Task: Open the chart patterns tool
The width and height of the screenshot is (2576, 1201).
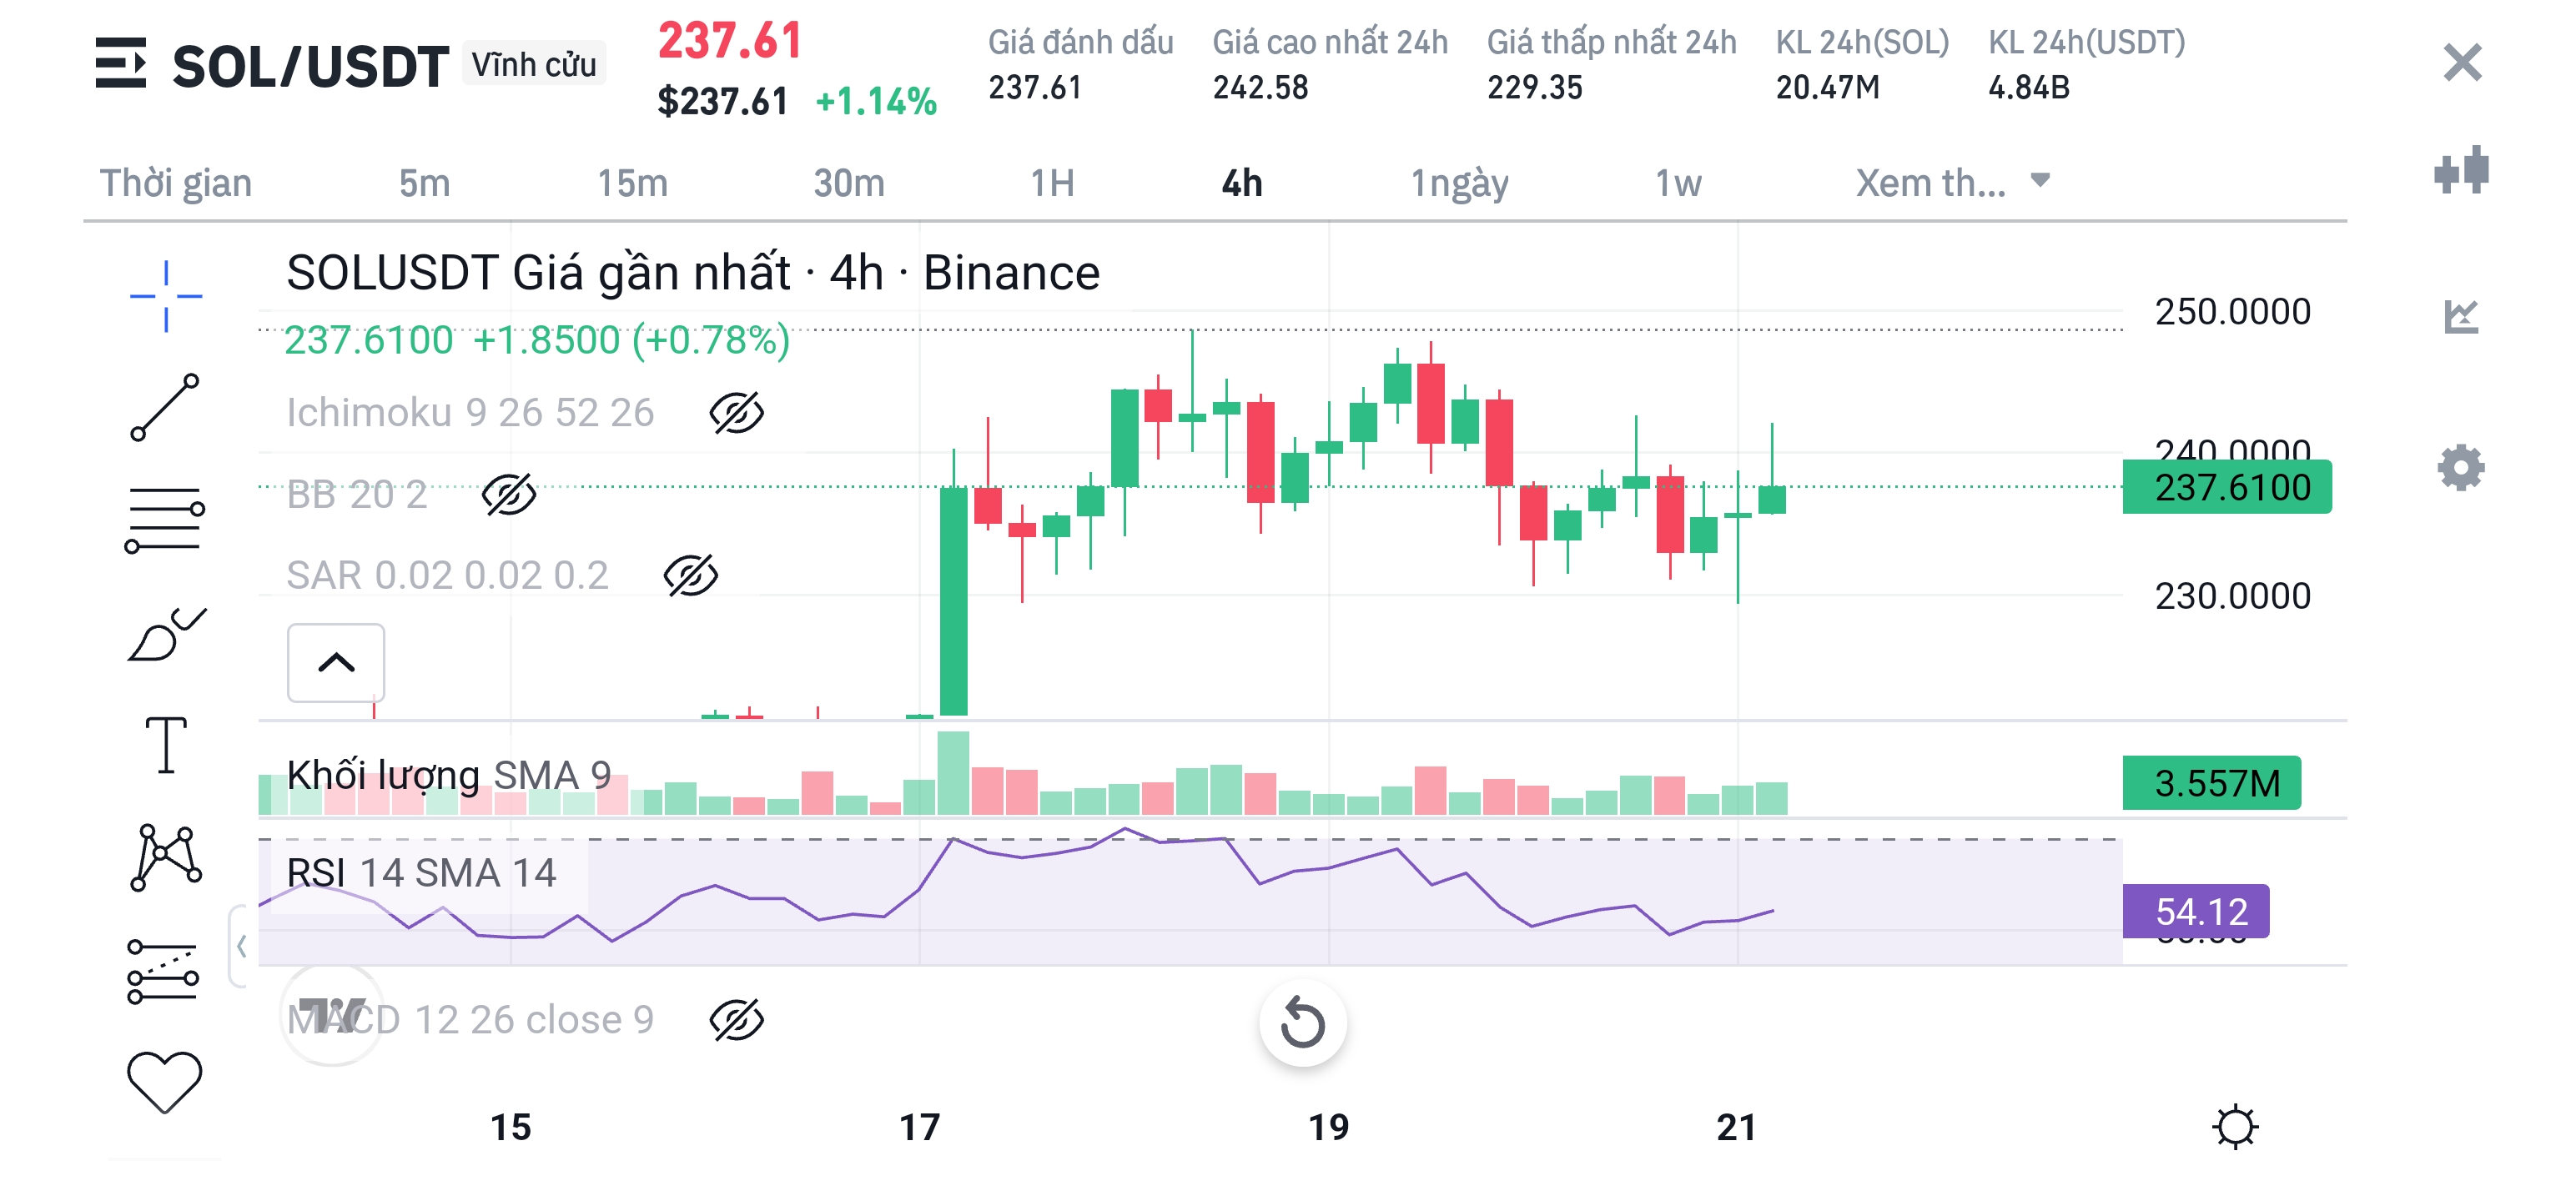Action: click(165, 858)
